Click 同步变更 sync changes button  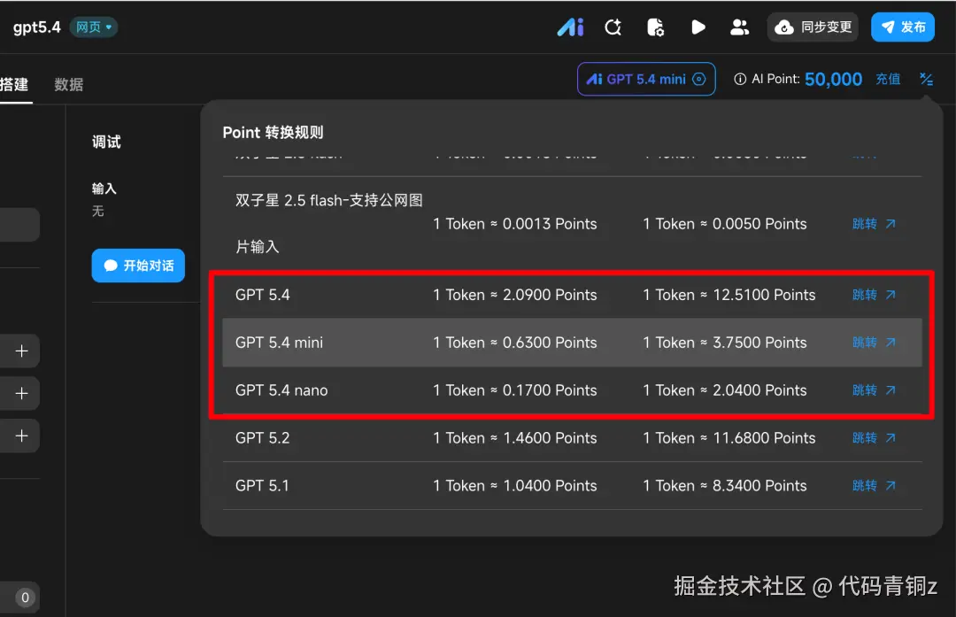[813, 27]
